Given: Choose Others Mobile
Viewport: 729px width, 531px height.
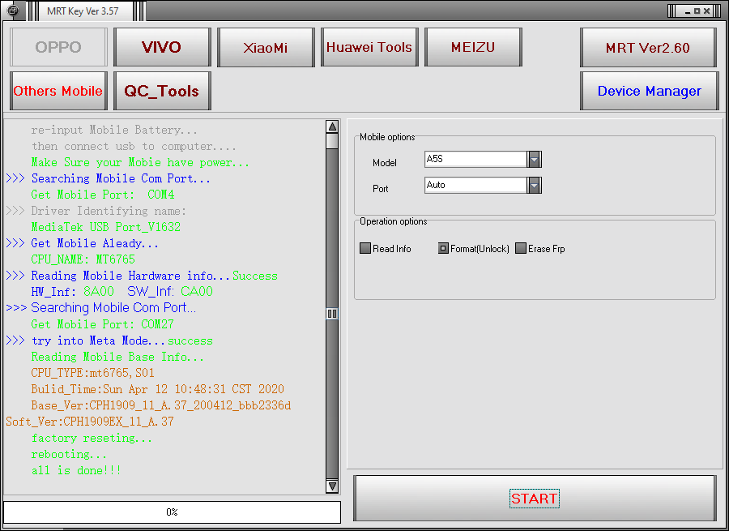Looking at the screenshot, I should 58,91.
